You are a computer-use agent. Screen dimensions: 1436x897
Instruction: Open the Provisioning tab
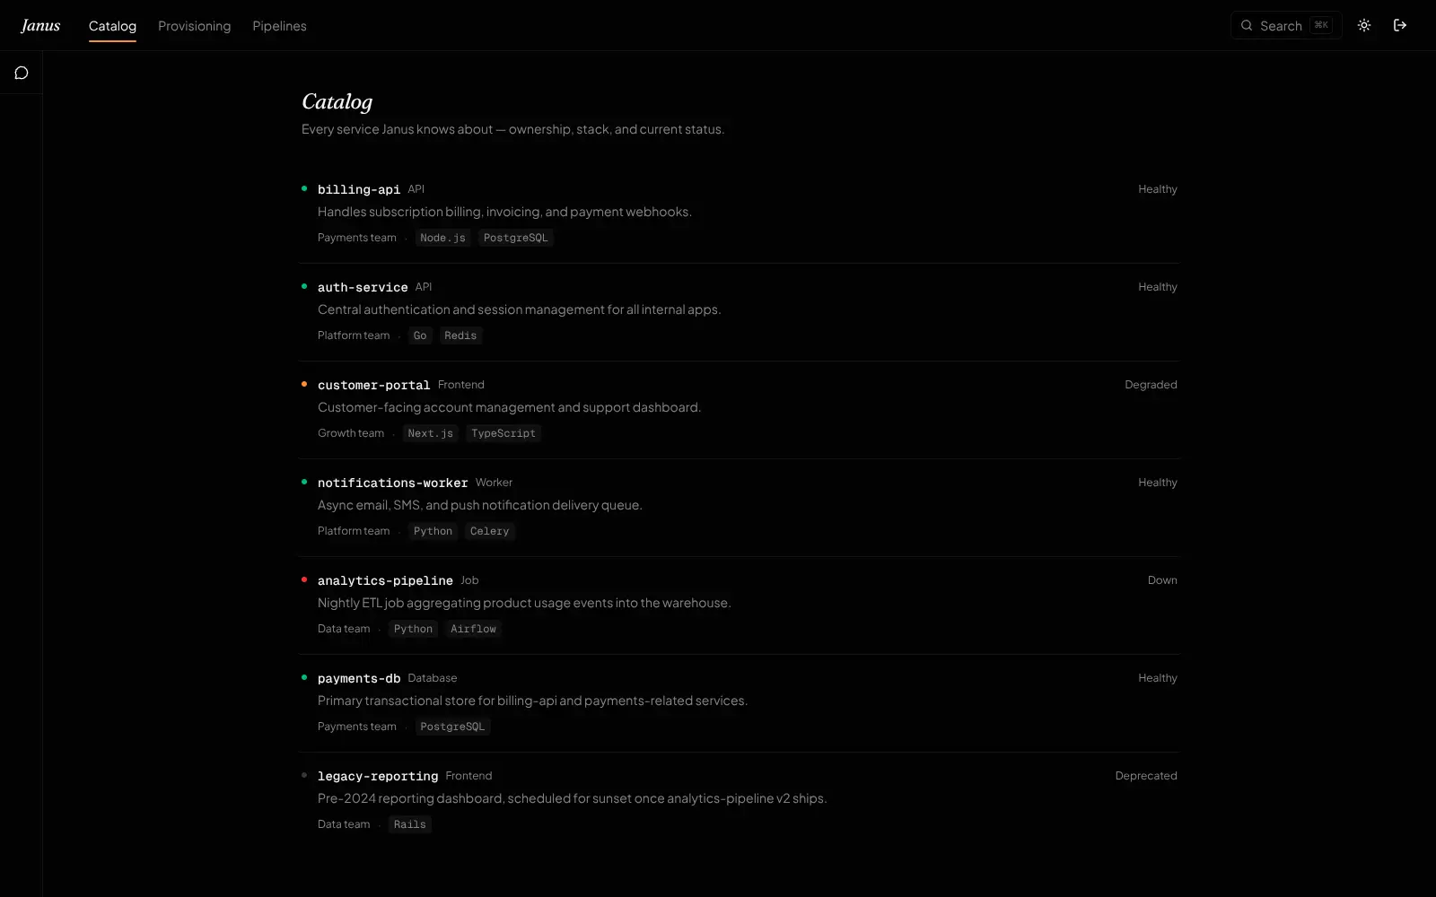[x=195, y=26]
